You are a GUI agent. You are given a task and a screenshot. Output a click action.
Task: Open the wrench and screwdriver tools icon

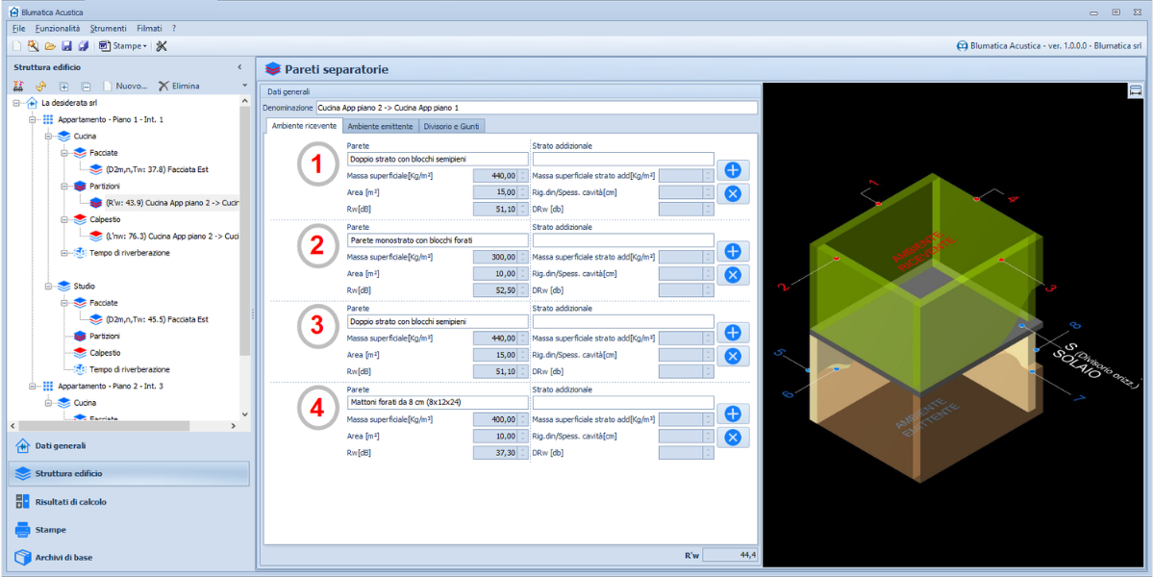pyautogui.click(x=161, y=46)
